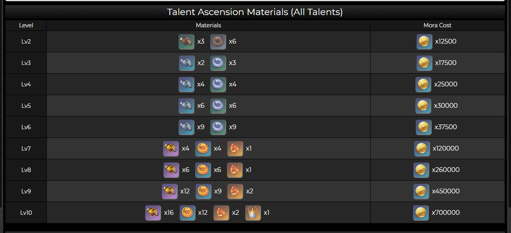Image resolution: width=511 pixels, height=233 pixels.
Task: Click the gold talent book icon in Lv7 row
Action: coord(171,148)
